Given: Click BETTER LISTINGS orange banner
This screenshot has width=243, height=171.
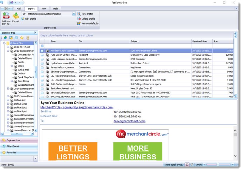Looking at the screenshot, I should 73,151.
